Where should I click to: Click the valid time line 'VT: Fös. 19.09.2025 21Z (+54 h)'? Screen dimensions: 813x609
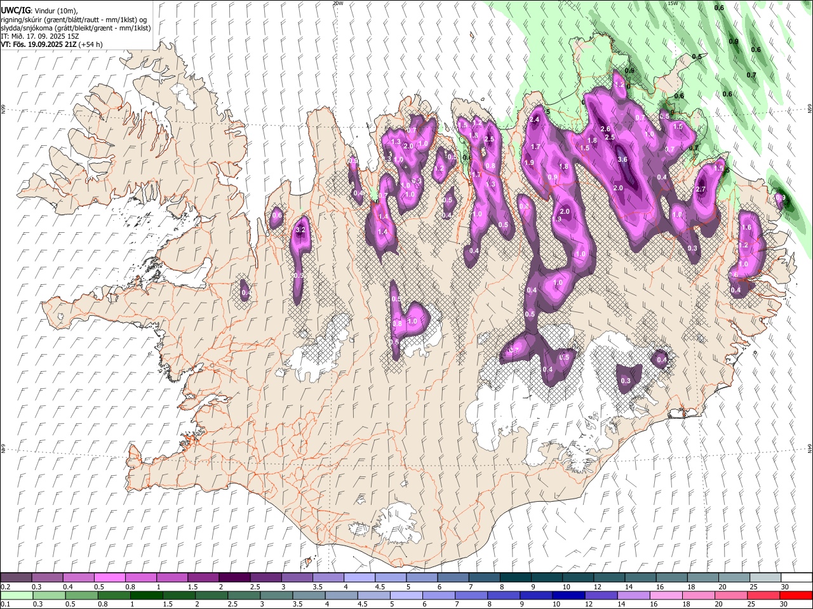click(51, 44)
